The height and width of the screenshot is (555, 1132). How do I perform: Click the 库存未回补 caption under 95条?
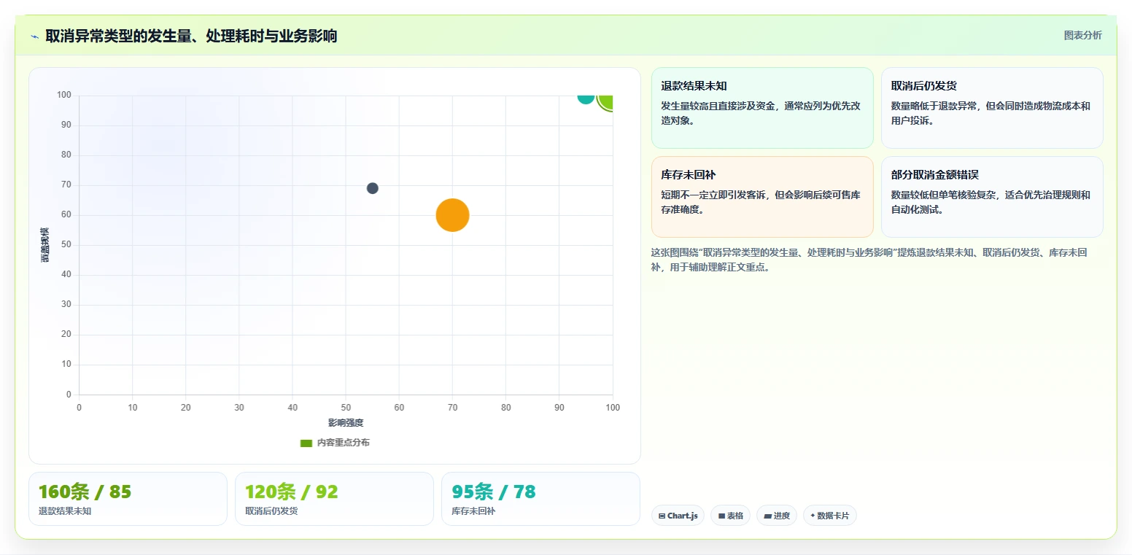pyautogui.click(x=473, y=511)
